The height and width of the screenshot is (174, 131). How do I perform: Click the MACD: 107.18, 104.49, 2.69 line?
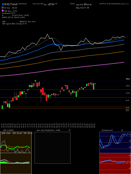coord(14,17)
